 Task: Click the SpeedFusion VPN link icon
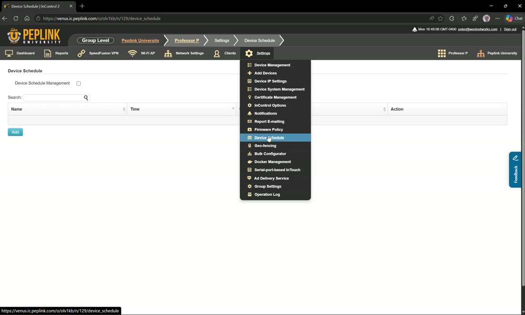81,53
